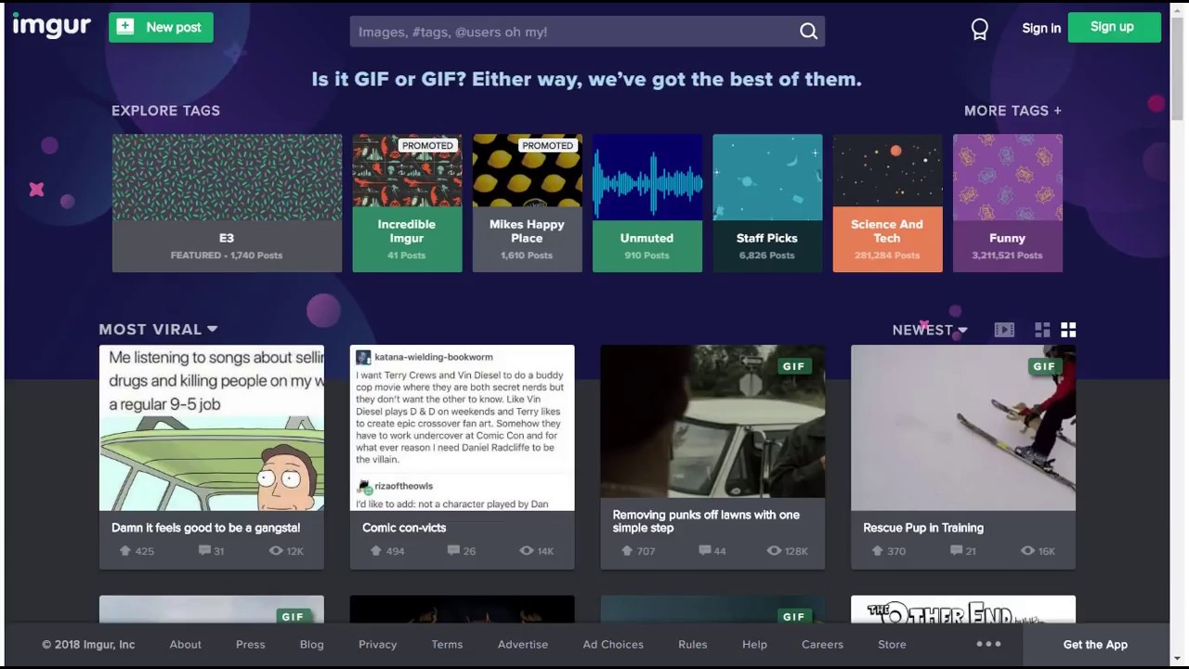1189x669 pixels.
Task: Expand the MOST VIRAL dropdown
Action: [x=159, y=329]
